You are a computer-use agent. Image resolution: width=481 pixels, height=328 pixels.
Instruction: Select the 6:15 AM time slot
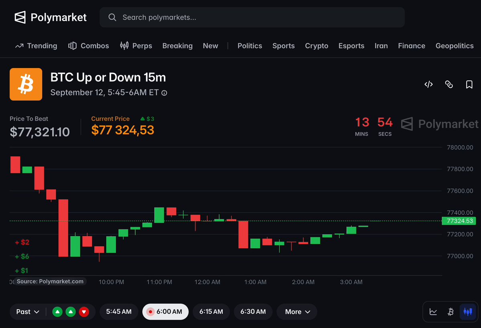tap(211, 312)
